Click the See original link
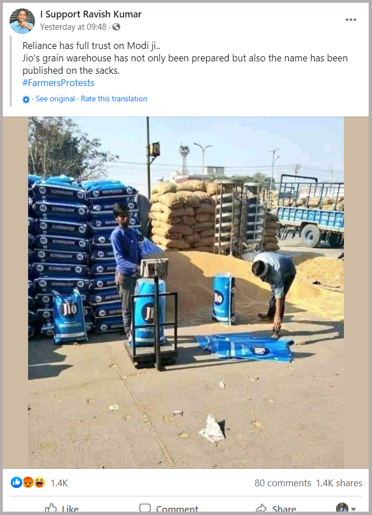 (x=55, y=99)
